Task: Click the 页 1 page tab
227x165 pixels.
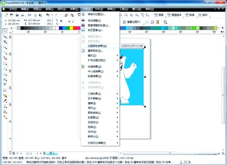Action: 52,153
